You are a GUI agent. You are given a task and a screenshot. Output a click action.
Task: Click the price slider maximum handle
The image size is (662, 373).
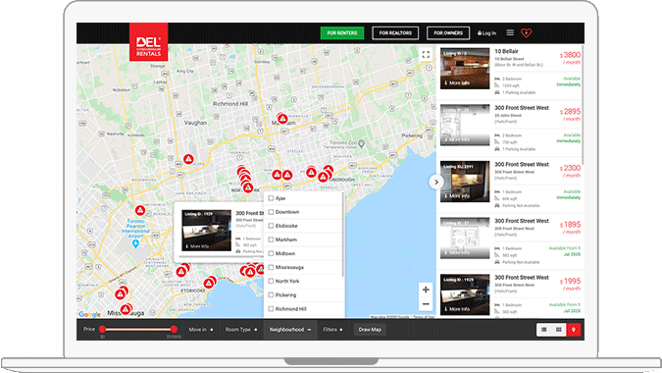[x=174, y=329]
